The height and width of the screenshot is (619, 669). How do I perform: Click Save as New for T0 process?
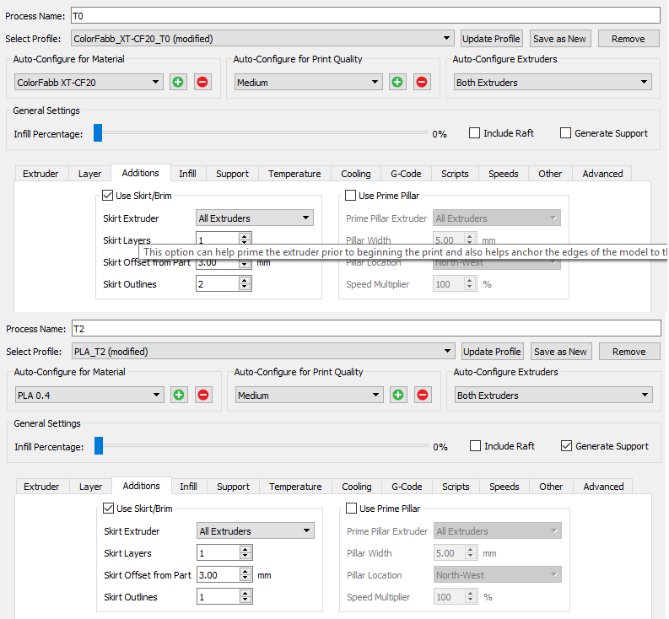(x=560, y=39)
